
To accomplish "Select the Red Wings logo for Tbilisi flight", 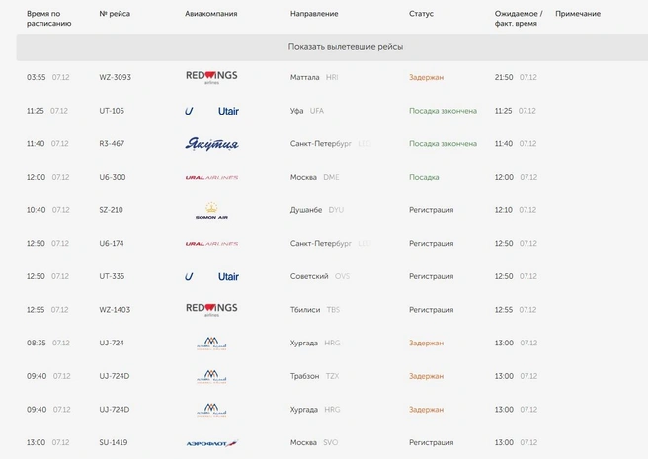I will [211, 309].
